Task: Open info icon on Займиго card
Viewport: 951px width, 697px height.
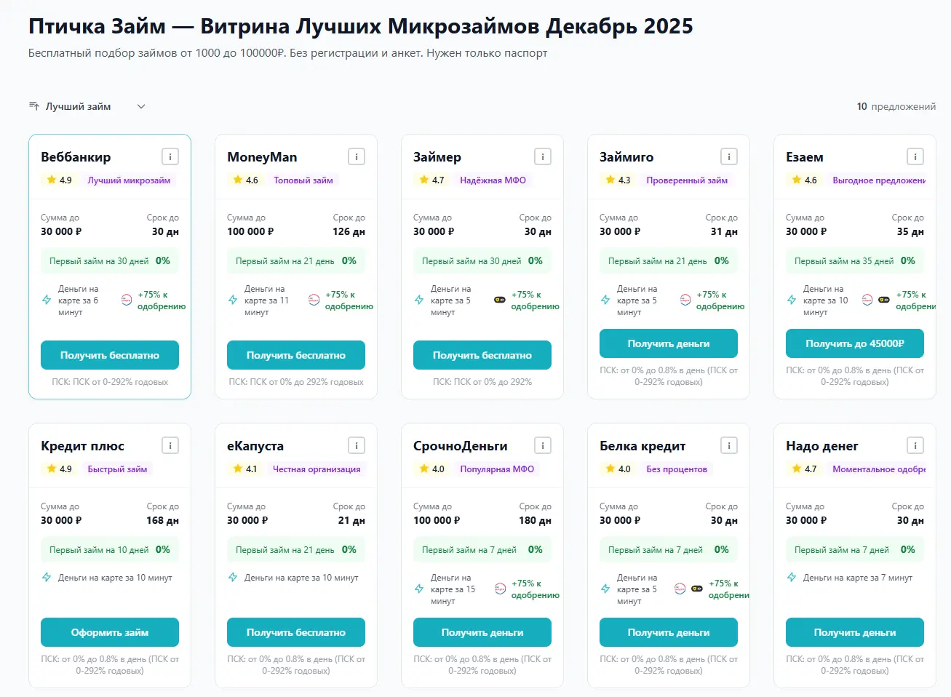Action: (x=729, y=156)
